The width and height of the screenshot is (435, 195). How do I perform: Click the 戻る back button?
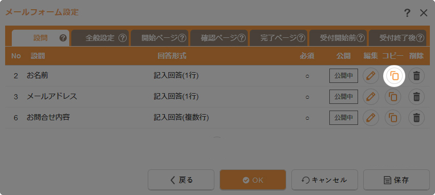tap(181, 180)
